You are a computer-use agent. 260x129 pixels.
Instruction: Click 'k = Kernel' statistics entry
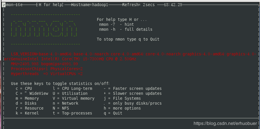27,113
